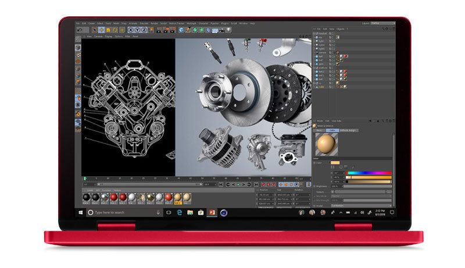Image resolution: width=465 pixels, height=268 pixels.
Task: Click the taskbar search box
Action: (x=124, y=213)
